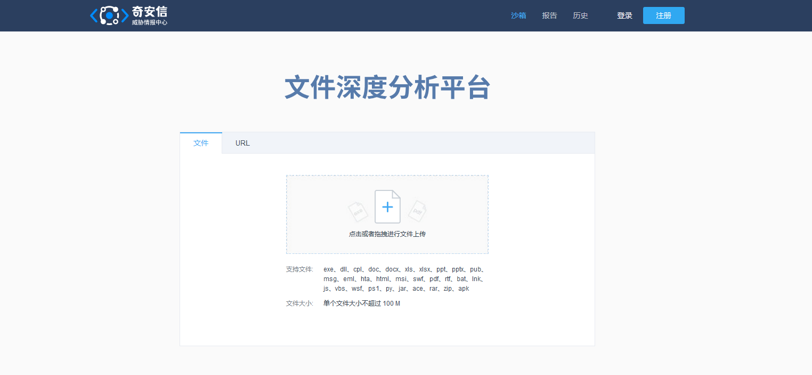This screenshot has width=812, height=375.
Task: Switch to the URL tab
Action: pos(242,143)
